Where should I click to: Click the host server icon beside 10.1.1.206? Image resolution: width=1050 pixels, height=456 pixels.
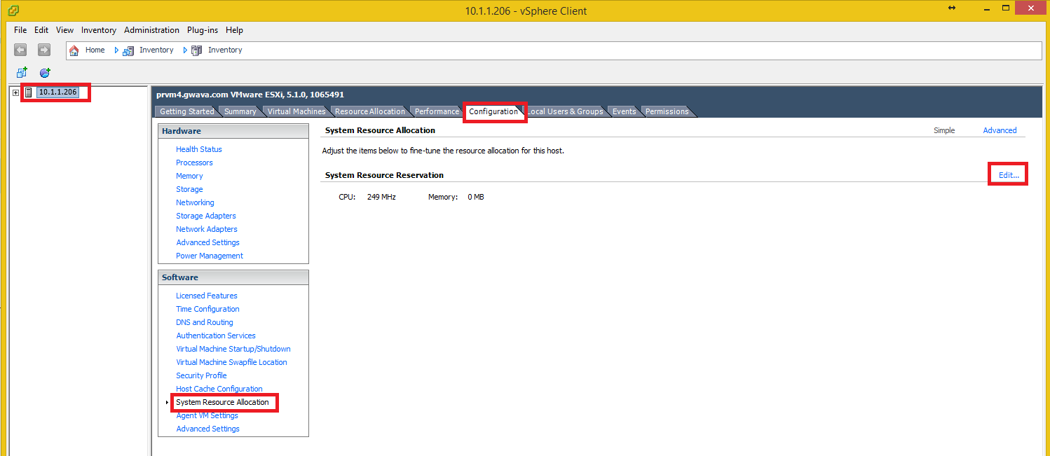(29, 92)
